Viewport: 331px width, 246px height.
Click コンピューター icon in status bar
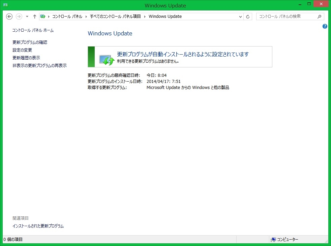273,240
